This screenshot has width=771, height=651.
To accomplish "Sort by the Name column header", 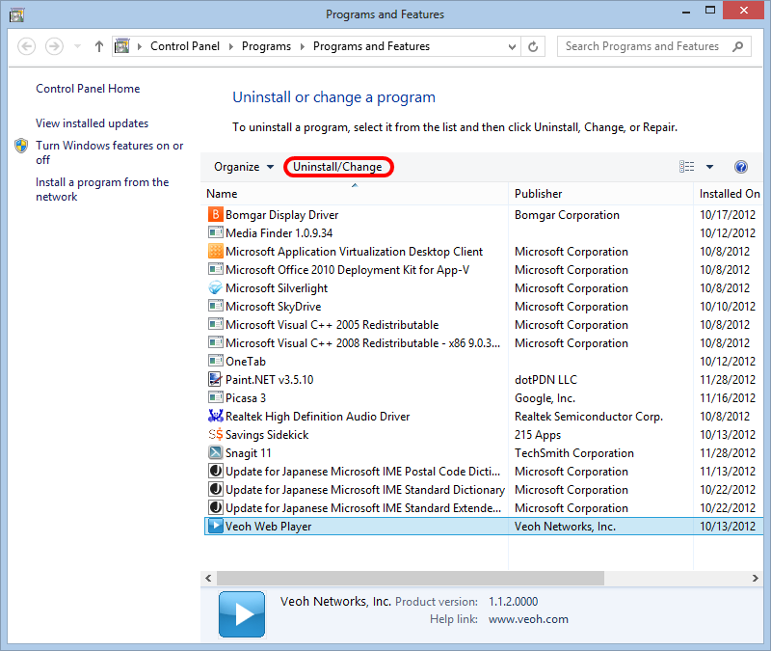I will (x=355, y=194).
